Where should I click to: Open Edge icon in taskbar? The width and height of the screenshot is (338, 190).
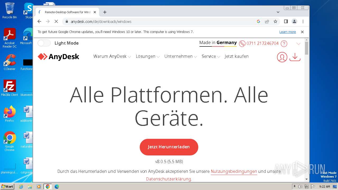click(57, 187)
